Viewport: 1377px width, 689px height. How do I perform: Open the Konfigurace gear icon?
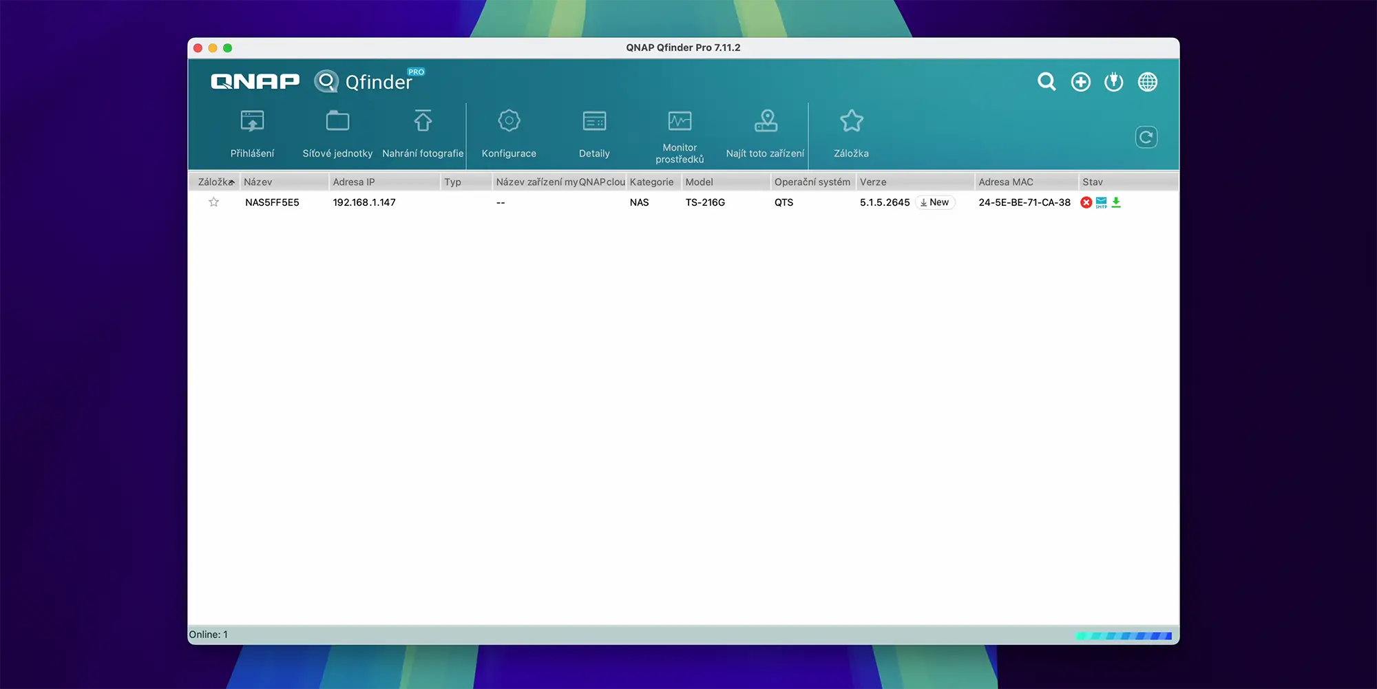pyautogui.click(x=509, y=122)
